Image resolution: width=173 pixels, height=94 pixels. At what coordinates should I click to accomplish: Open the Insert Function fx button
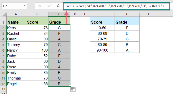coord(58,6)
